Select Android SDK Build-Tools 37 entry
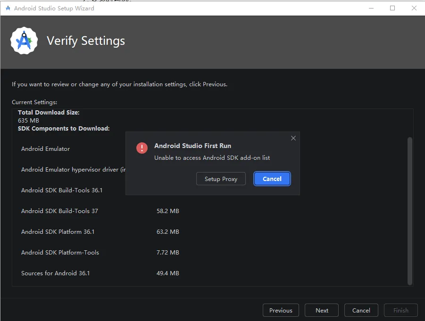Image resolution: width=425 pixels, height=321 pixels. 60,211
